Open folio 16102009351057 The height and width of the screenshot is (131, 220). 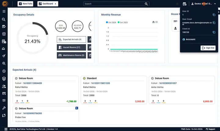coord(168,83)
